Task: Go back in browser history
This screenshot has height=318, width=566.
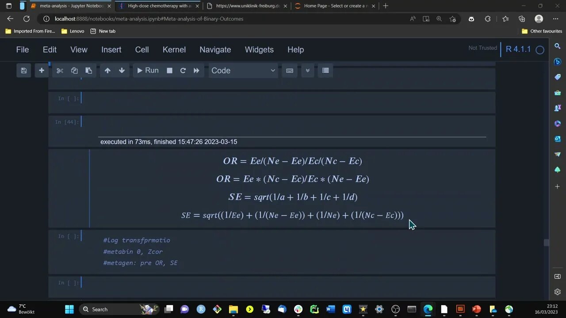Action: [x=10, y=19]
